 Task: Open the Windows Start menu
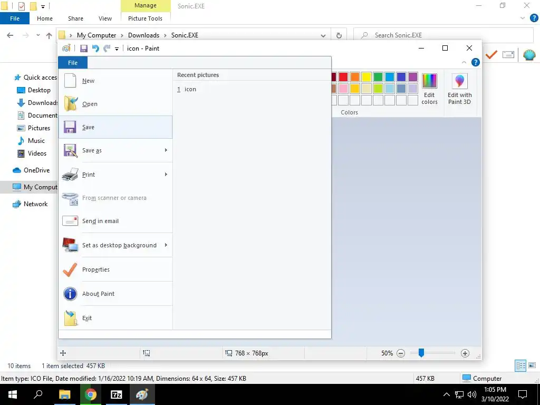[x=13, y=394]
